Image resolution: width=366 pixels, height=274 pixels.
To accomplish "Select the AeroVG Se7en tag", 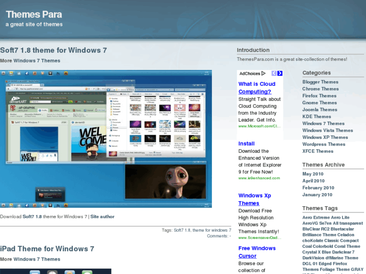I will [x=317, y=223].
